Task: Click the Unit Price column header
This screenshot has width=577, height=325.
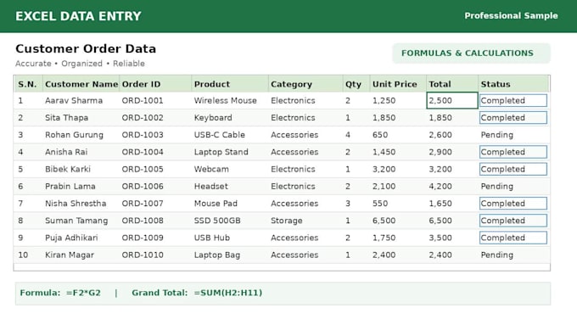Action: 398,84
